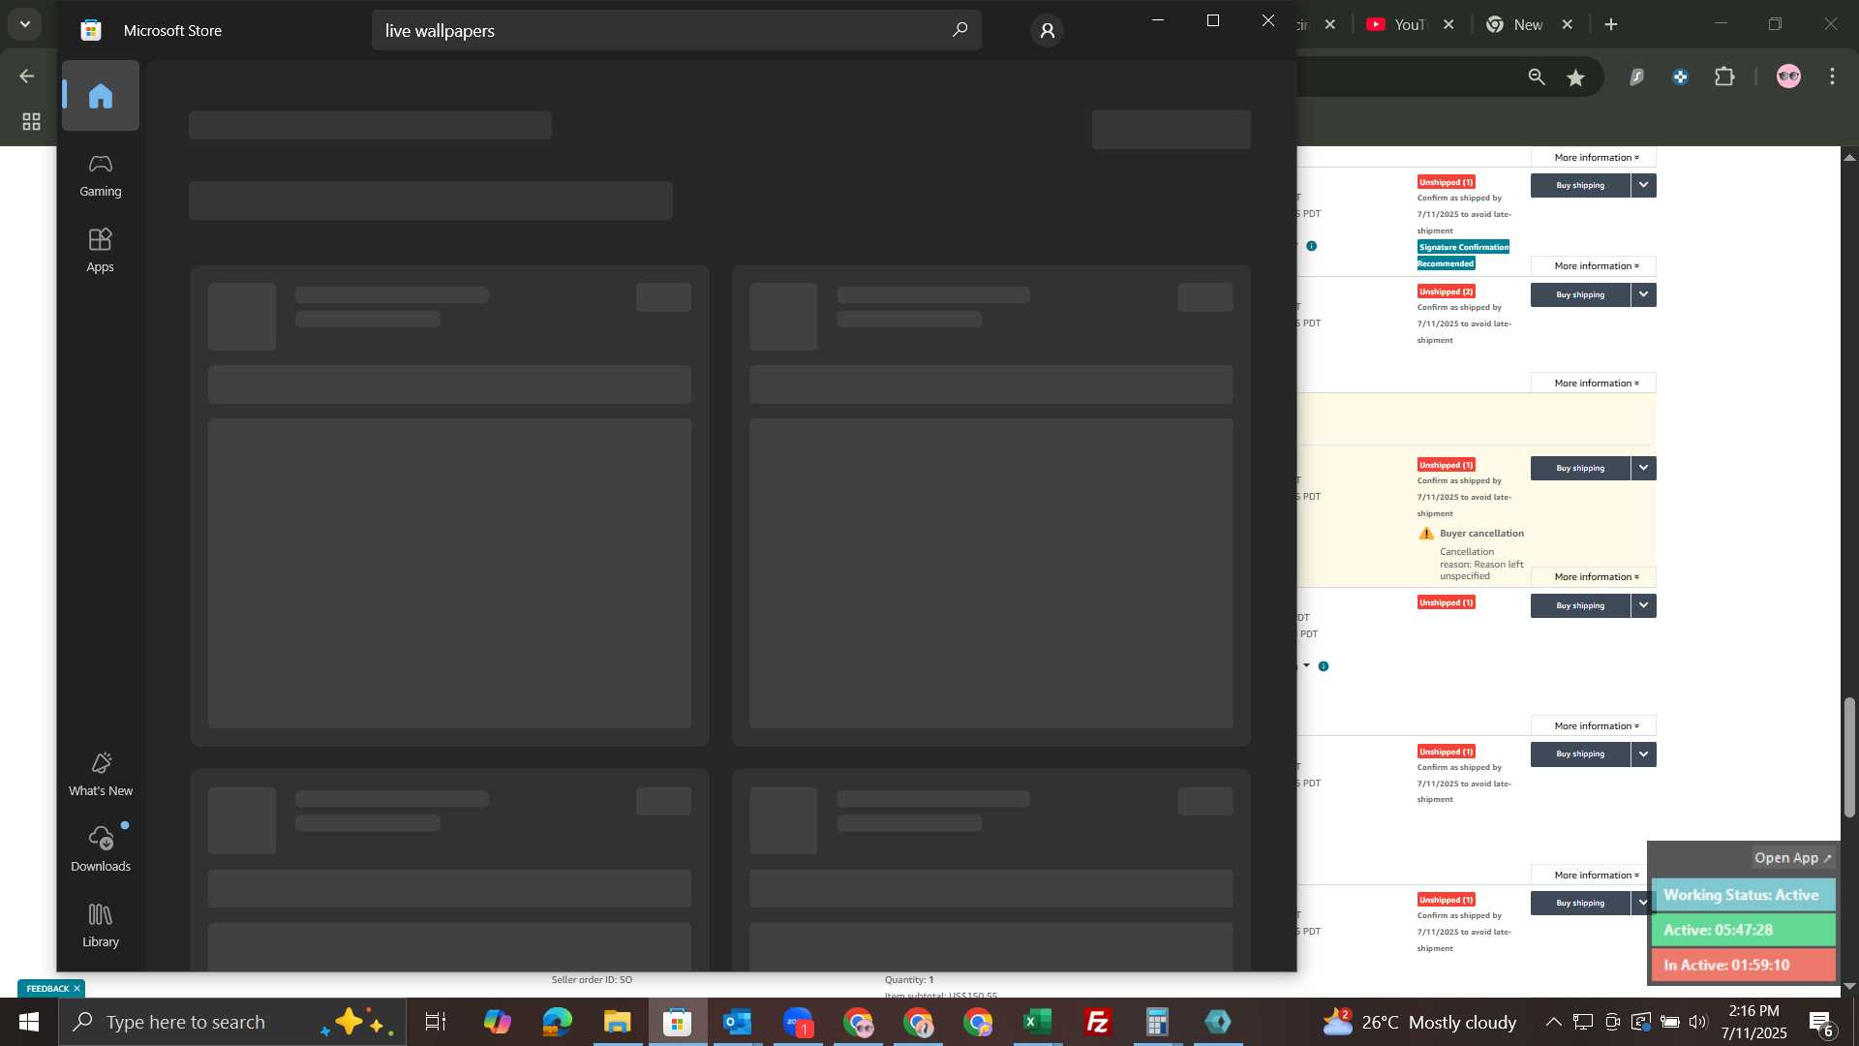Open a new Chrome tab with plus

(1611, 24)
